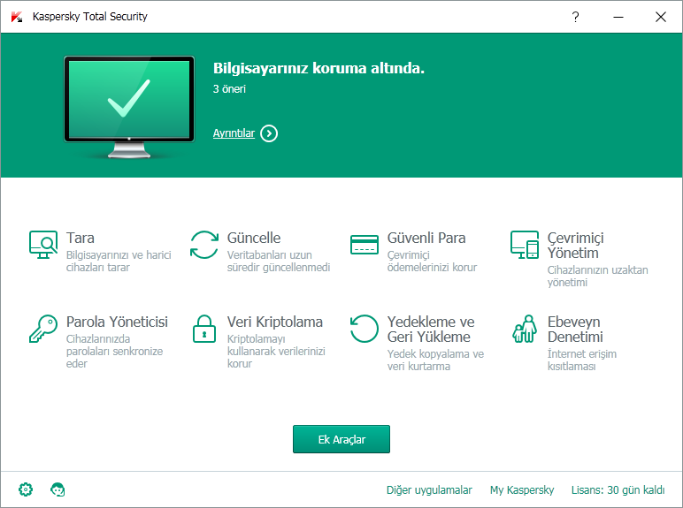Click the Yedekleme ve Geri Yükleme icon
This screenshot has height=508, width=683.
(x=365, y=329)
